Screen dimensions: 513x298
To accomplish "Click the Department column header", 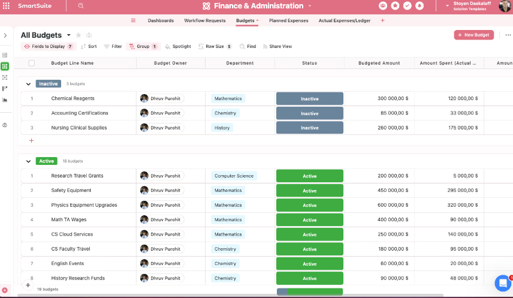I will click(240, 63).
